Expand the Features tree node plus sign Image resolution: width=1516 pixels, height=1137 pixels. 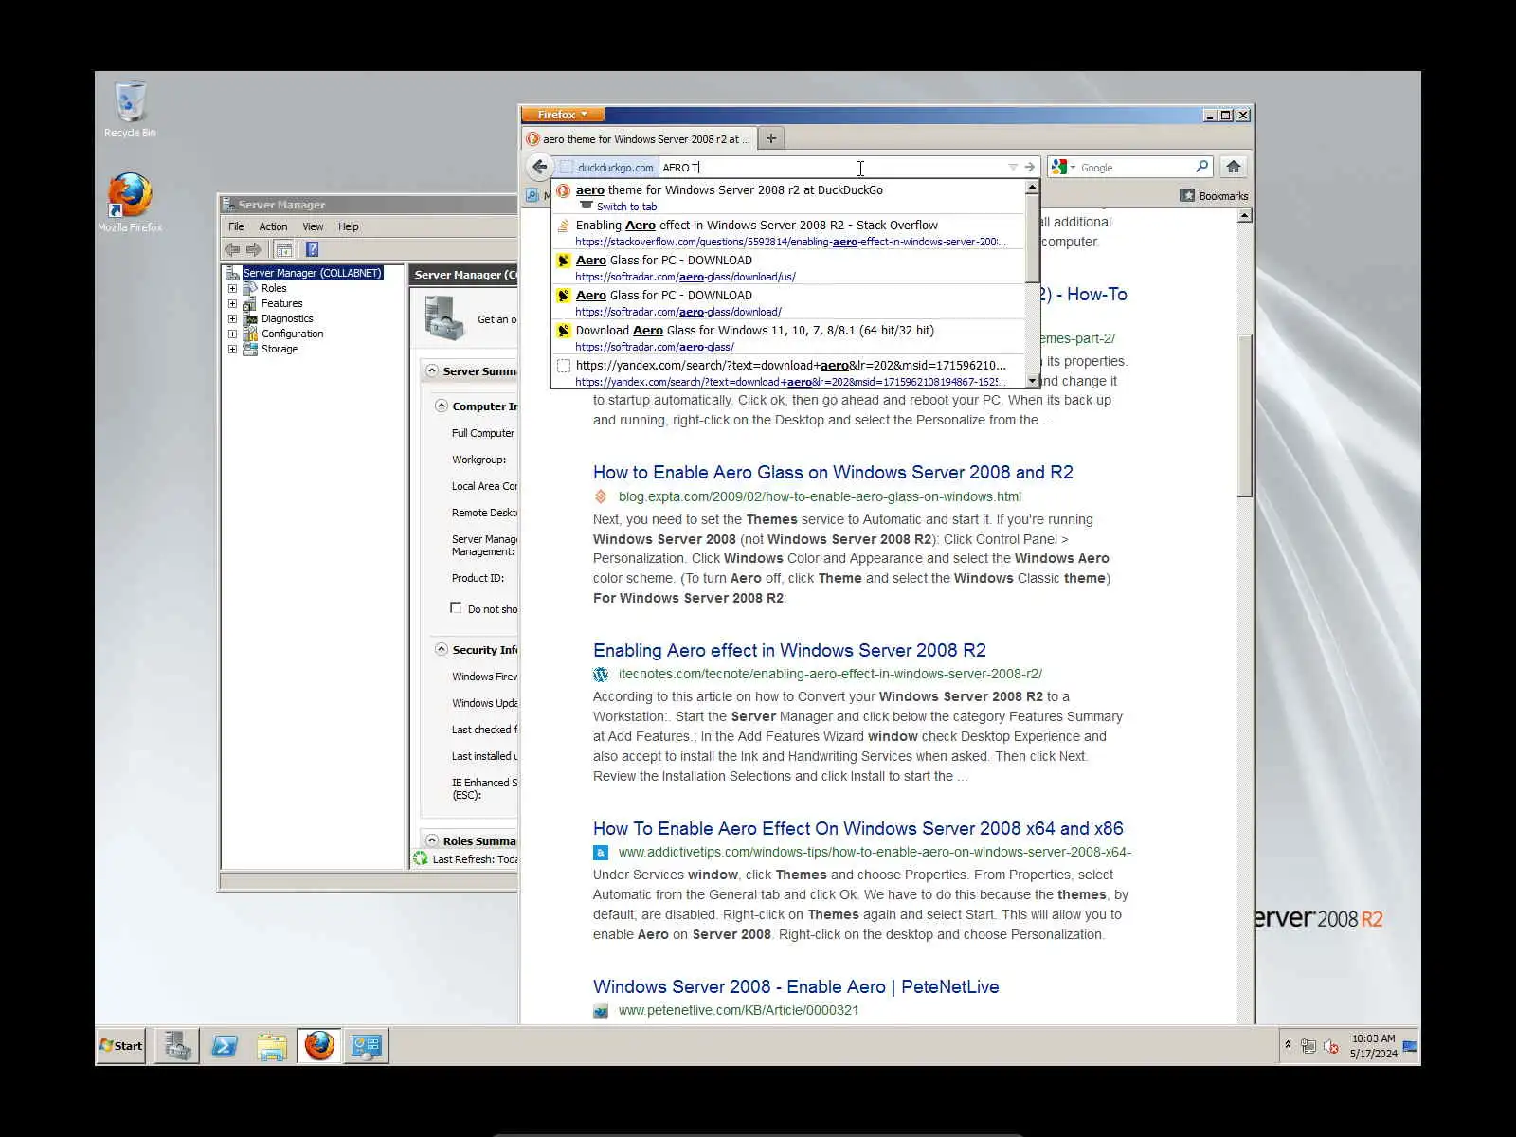[x=232, y=303]
